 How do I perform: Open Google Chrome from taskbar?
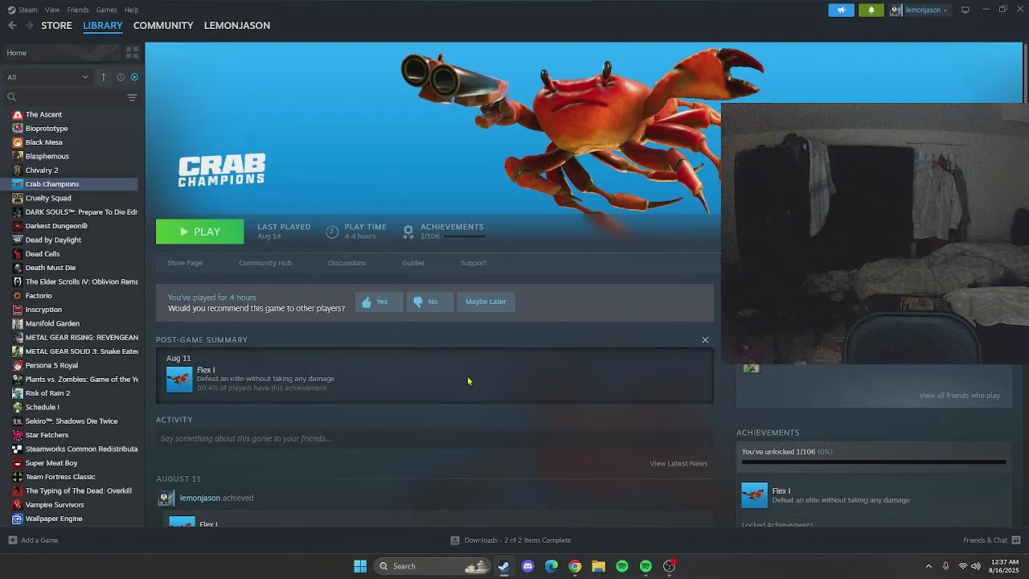(575, 566)
